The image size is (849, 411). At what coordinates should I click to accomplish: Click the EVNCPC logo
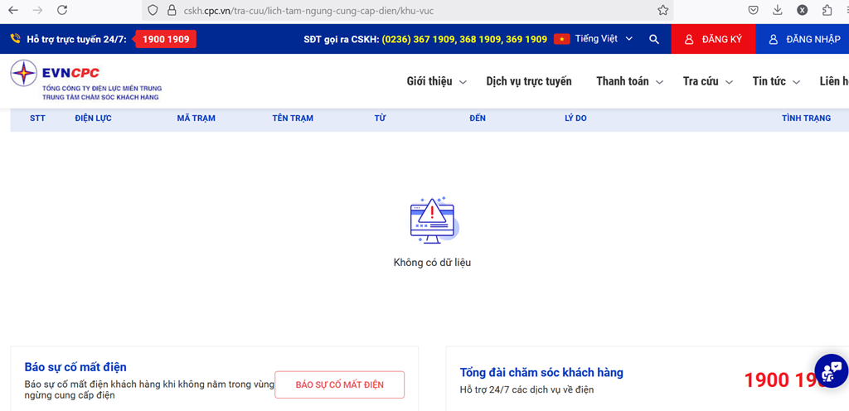click(85, 80)
